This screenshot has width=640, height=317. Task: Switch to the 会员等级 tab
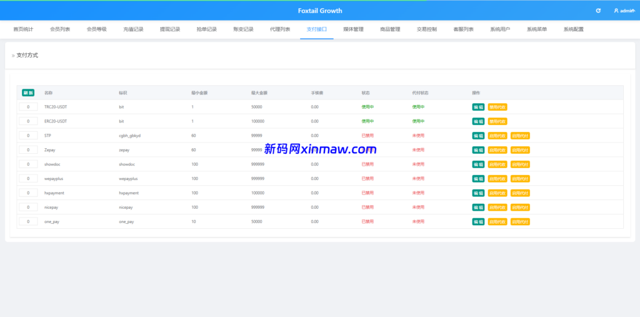[x=97, y=29]
